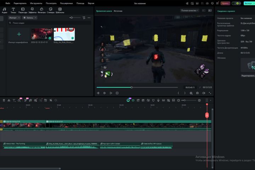This screenshot has width=255, height=170.
Task: Open the Расширенные menu
Action: click(66, 3)
